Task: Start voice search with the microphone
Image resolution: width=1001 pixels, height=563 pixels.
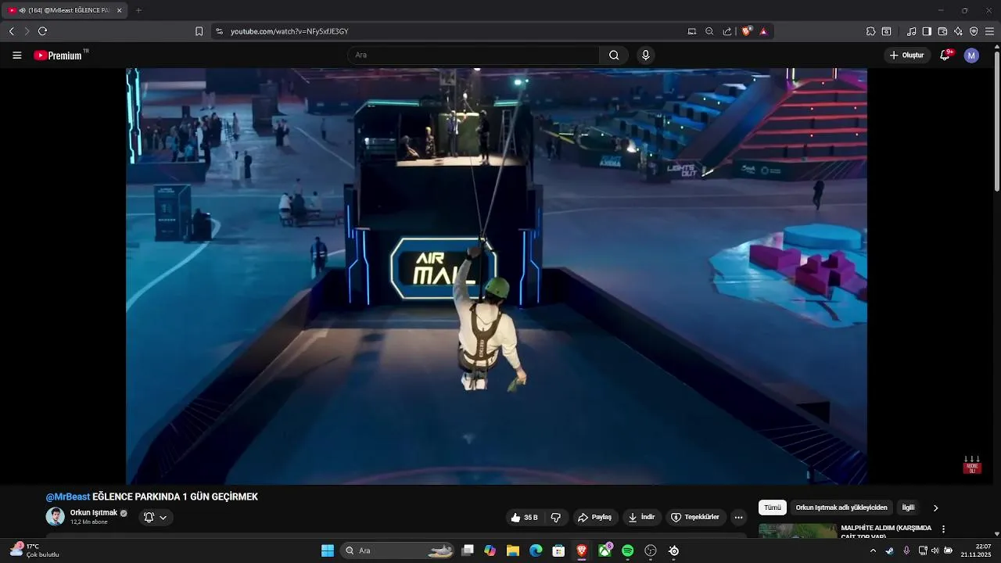Action: click(645, 56)
